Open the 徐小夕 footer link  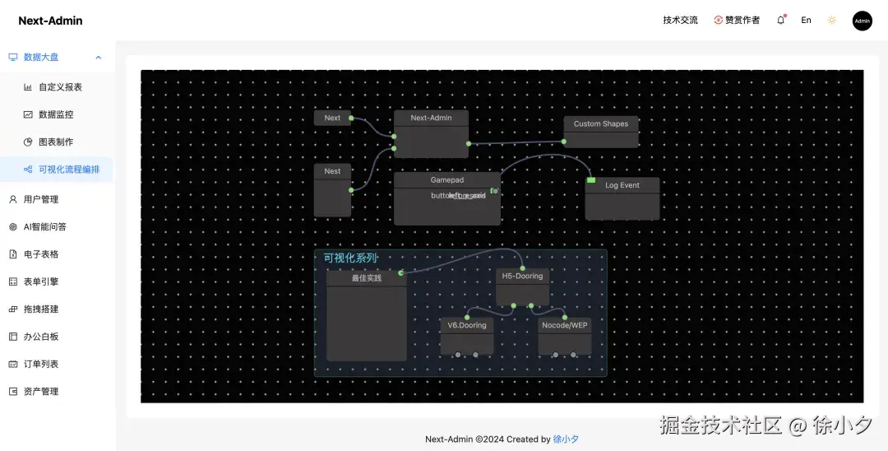coord(566,439)
